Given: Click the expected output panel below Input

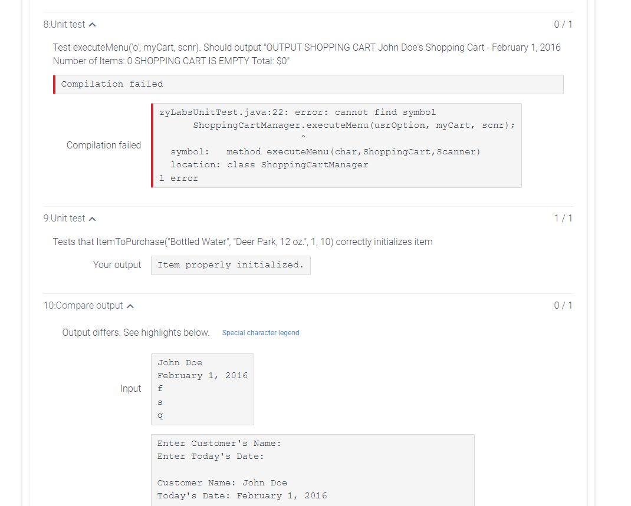Looking at the screenshot, I should coord(313,468).
